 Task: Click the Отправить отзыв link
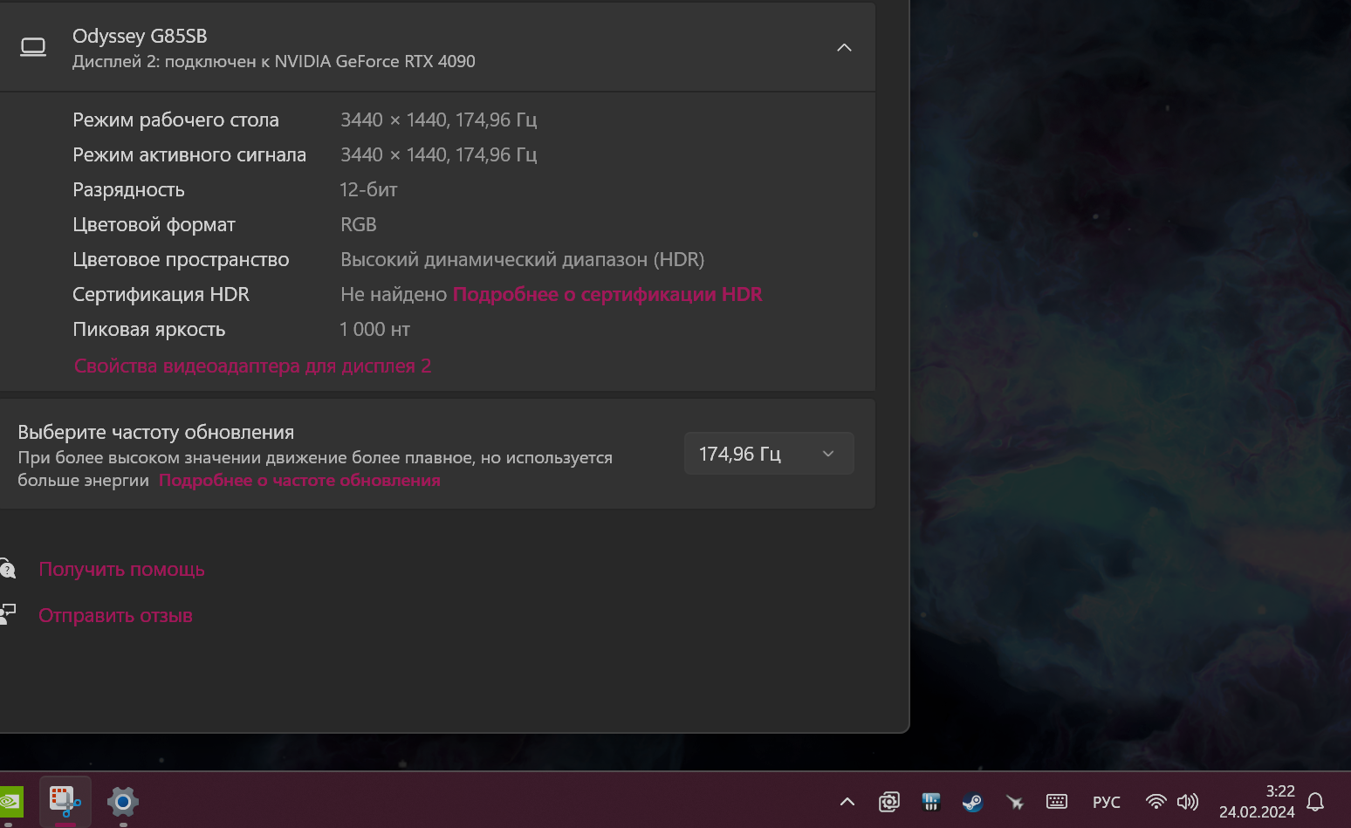115,616
